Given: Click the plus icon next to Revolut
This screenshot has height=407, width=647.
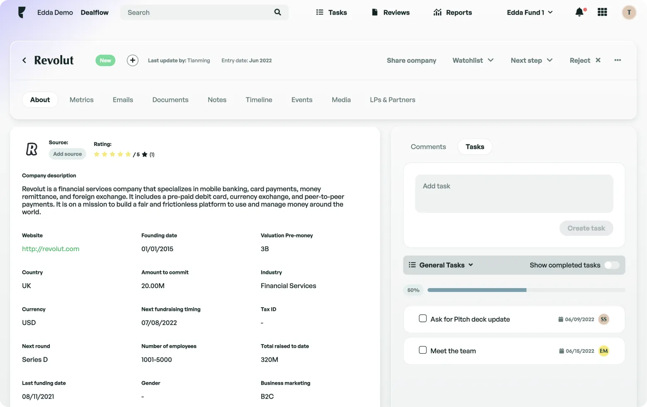Looking at the screenshot, I should pos(132,60).
